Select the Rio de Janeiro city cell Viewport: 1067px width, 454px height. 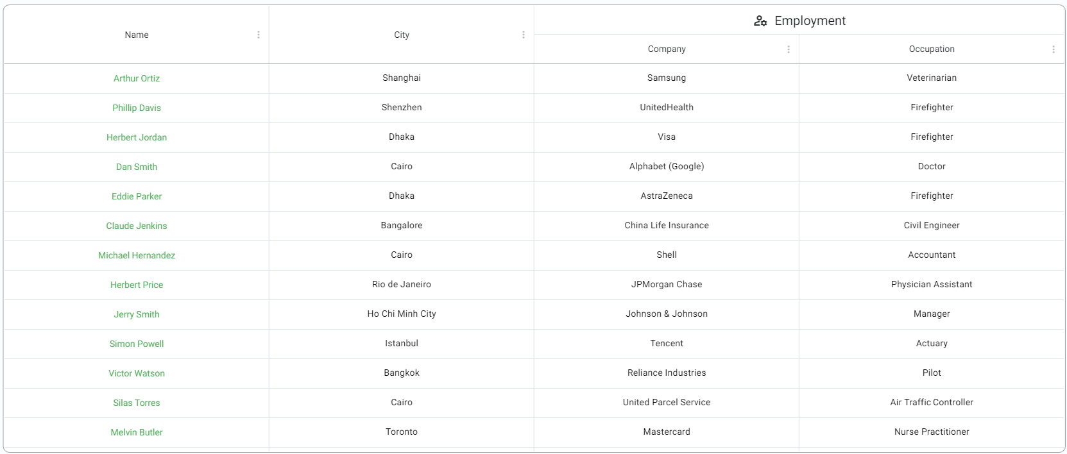402,285
